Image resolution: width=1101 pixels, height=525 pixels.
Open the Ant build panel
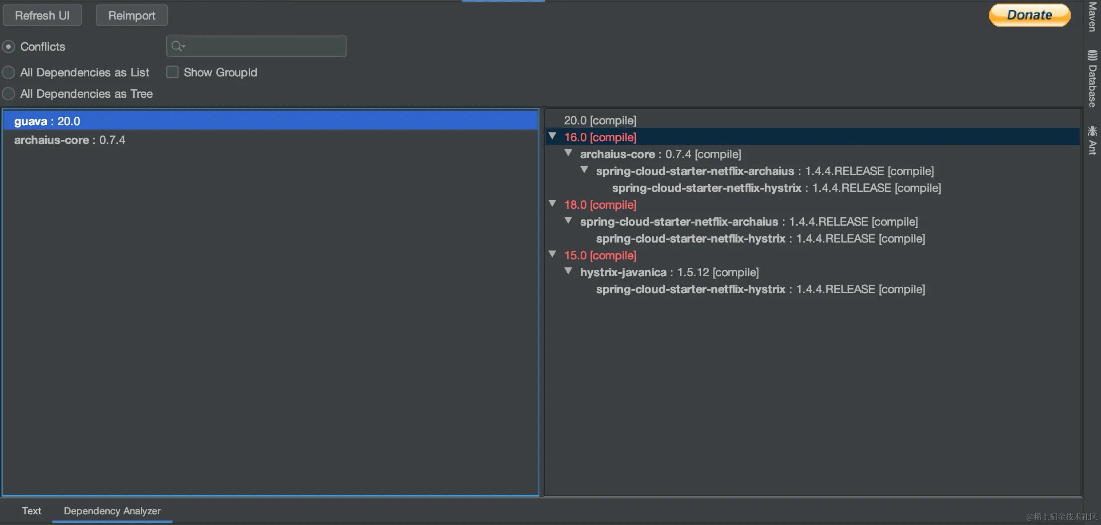pos(1092,140)
